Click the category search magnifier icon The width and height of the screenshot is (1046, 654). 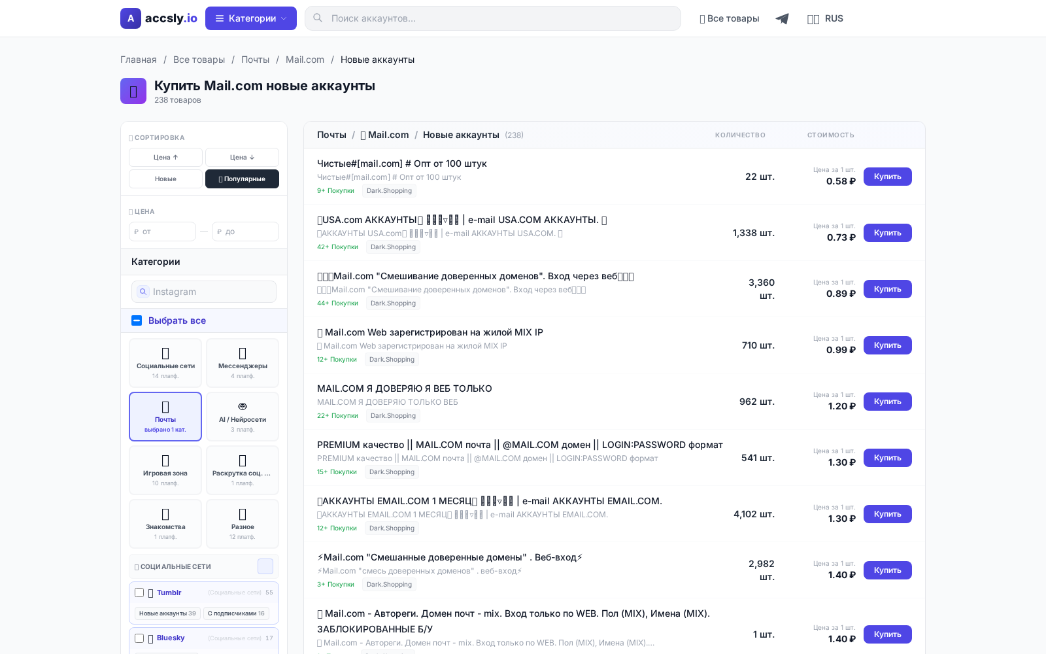143,292
